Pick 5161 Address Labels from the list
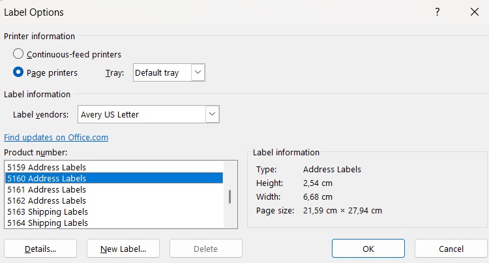Screen dimensions: 489x263 coord(47,189)
